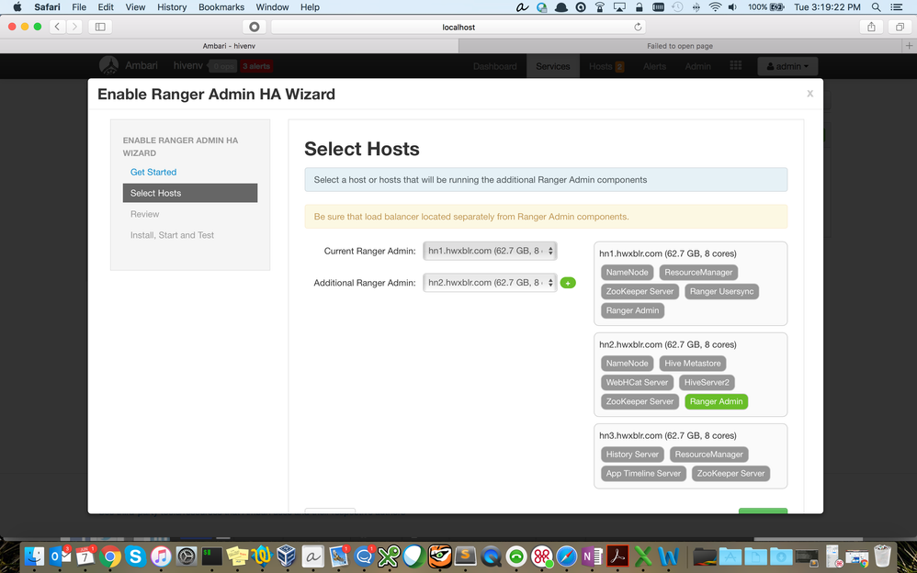Viewport: 917px width, 573px height.
Task: Add another Ranger Admin host with plus button
Action: tap(568, 283)
